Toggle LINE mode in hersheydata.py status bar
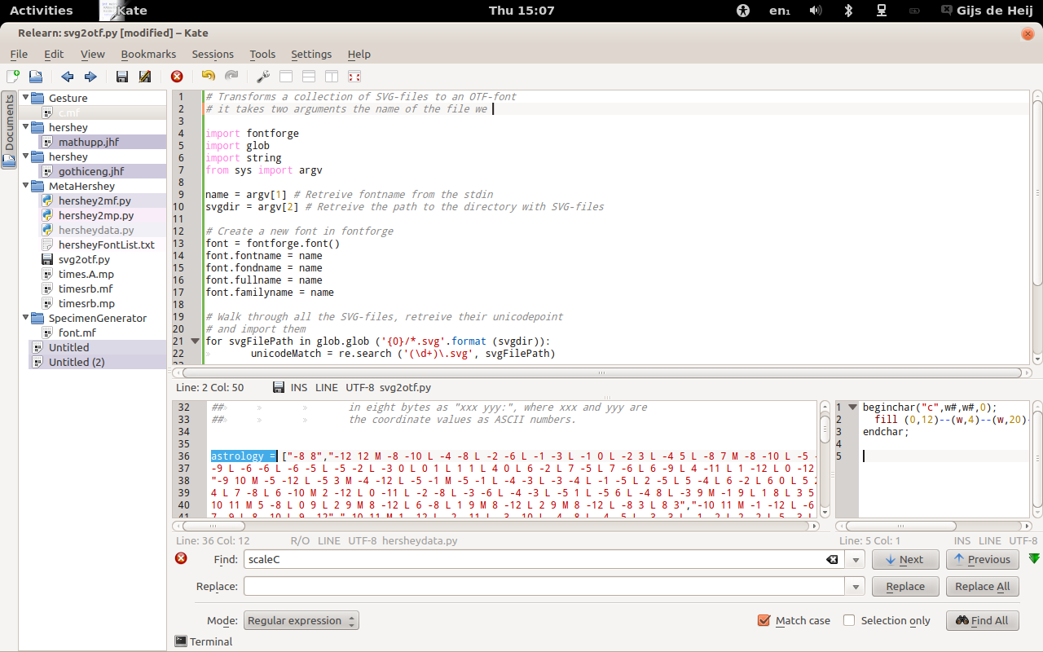Image resolution: width=1043 pixels, height=652 pixels. click(329, 540)
